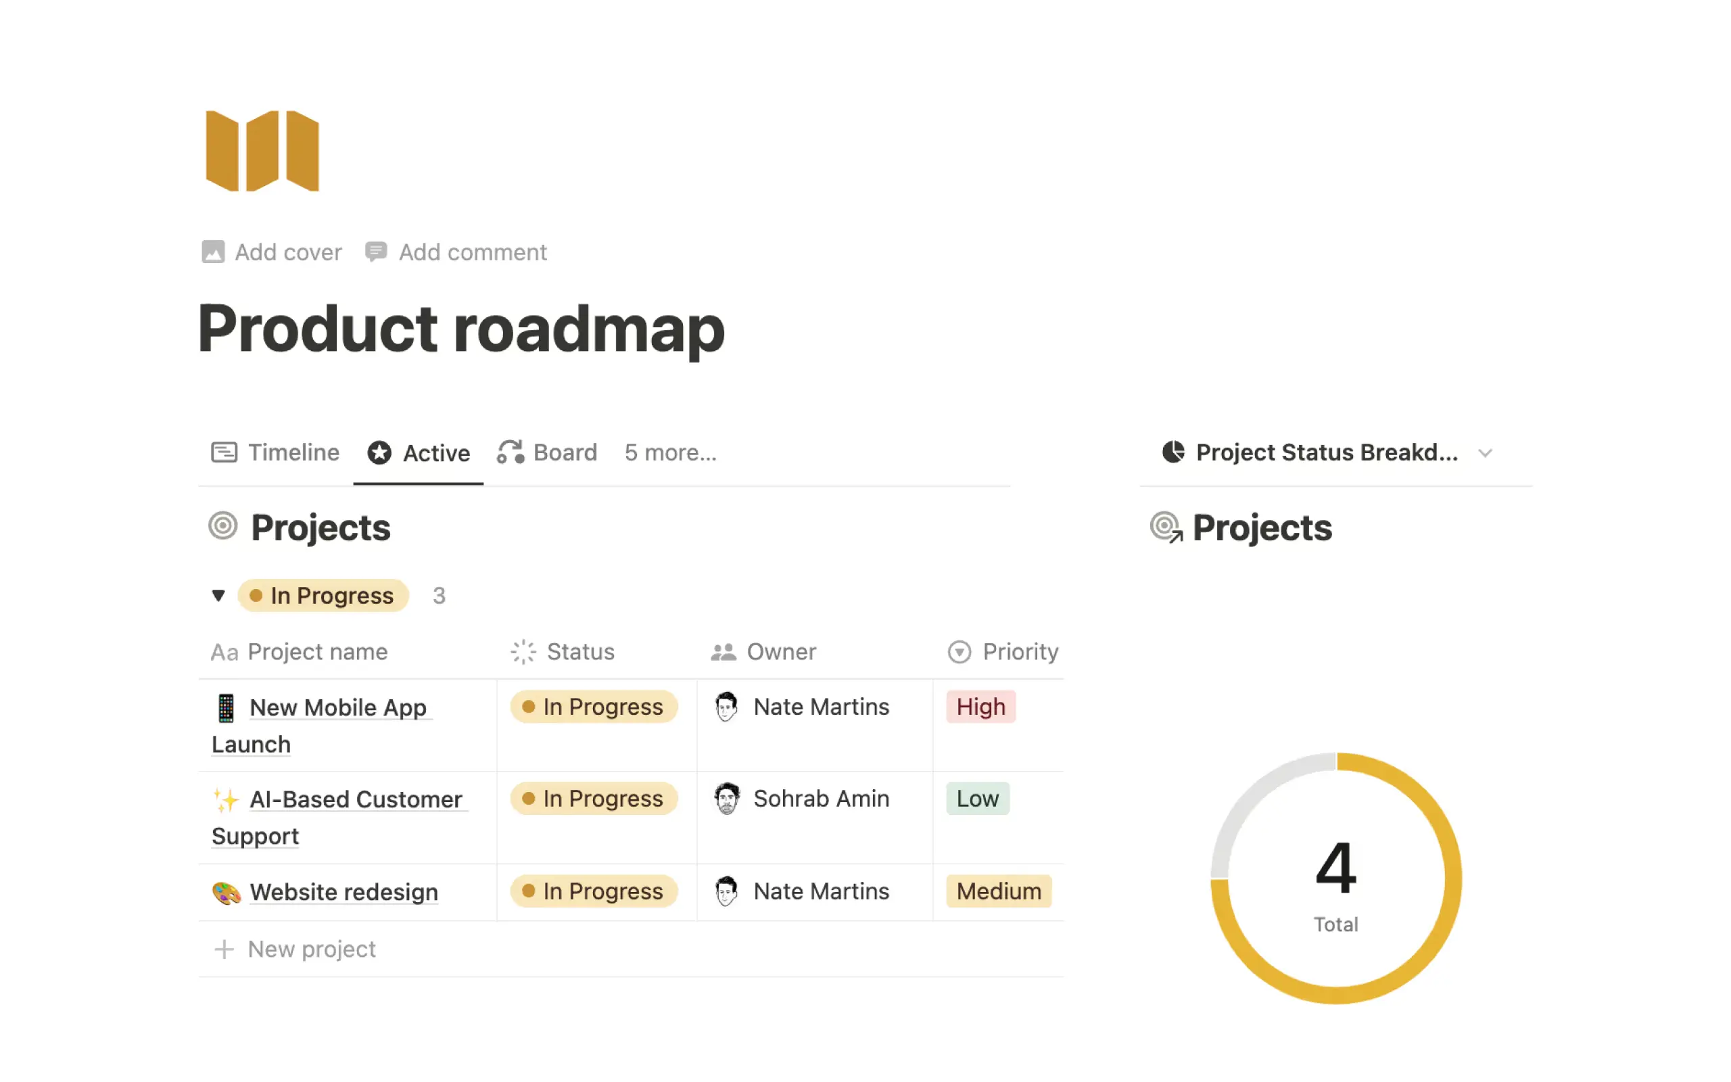Open the Project Status Breakdown view dropdown chevron
This screenshot has width=1731, height=1082.
(x=1485, y=453)
